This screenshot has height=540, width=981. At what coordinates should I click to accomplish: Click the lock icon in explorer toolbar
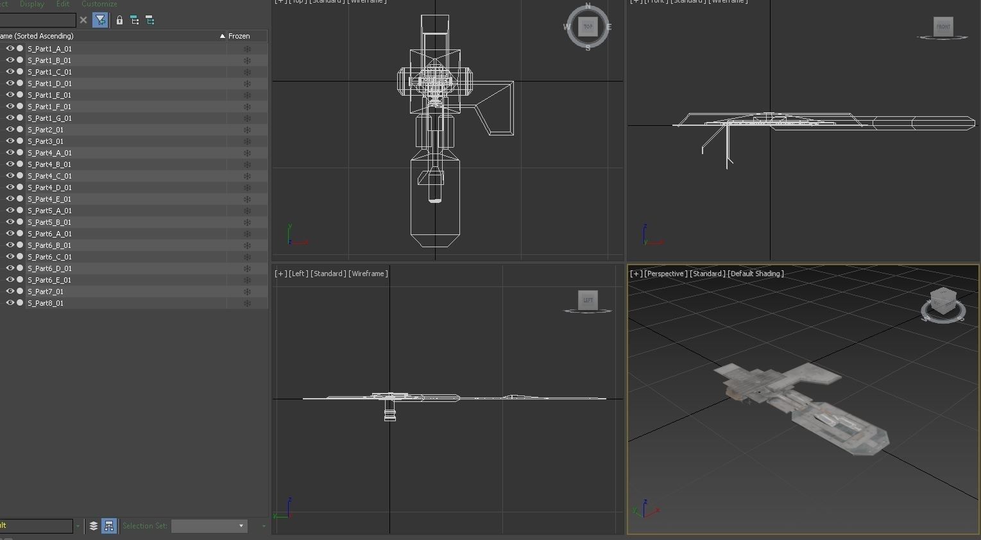coord(119,21)
